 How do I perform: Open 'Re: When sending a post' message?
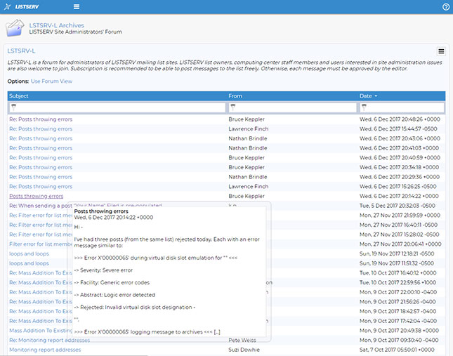coord(41,206)
